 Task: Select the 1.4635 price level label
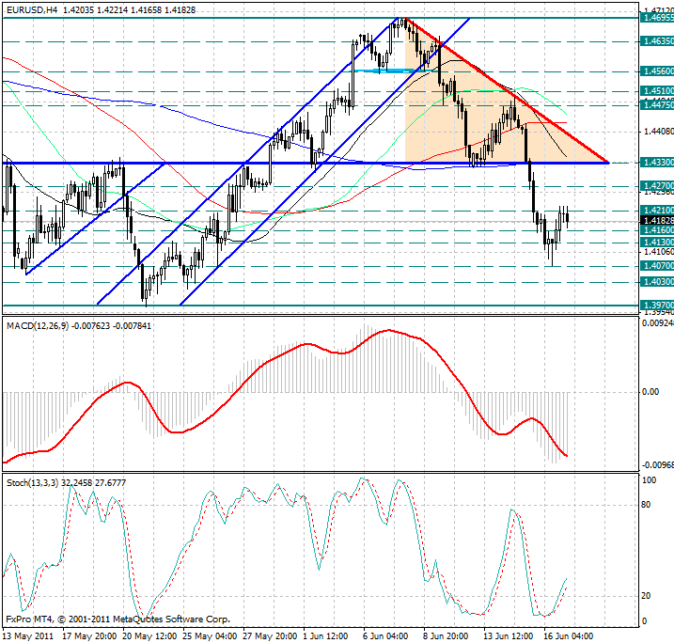[x=657, y=41]
